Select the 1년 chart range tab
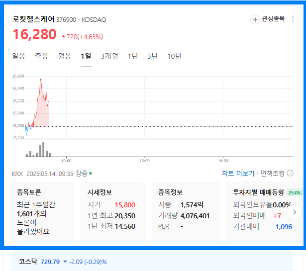Image resolution: width=306 pixels, height=271 pixels. point(133,56)
